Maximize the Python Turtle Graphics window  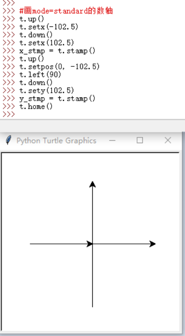tap(140, 140)
